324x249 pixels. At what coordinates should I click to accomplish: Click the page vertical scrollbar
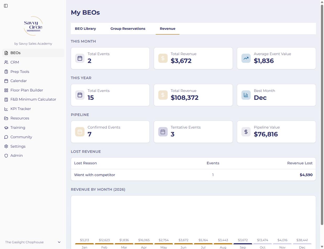point(322,114)
